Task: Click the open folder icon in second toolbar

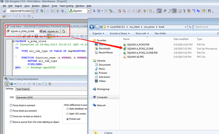Action: click(x=4, y=16)
